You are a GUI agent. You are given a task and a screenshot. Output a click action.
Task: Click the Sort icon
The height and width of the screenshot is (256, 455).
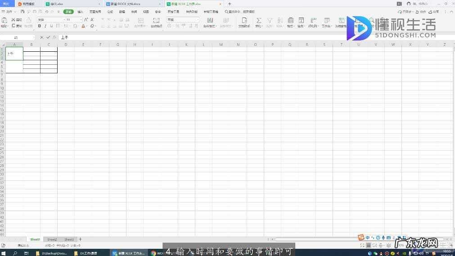coord(280,20)
